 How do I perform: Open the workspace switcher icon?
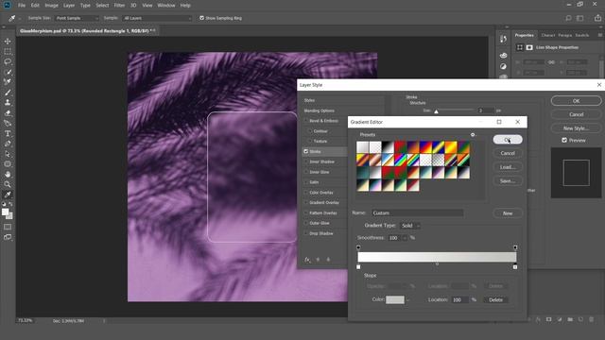579,18
